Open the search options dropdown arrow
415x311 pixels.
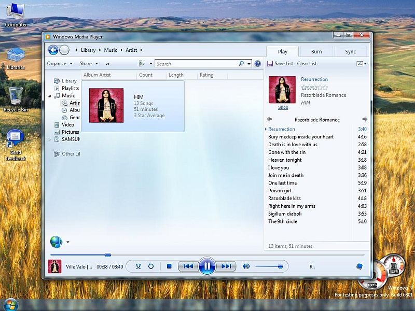(x=249, y=64)
